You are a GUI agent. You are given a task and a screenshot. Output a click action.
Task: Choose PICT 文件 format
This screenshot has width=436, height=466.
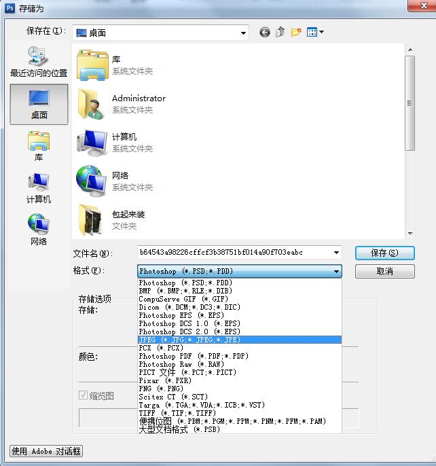pyautogui.click(x=240, y=372)
